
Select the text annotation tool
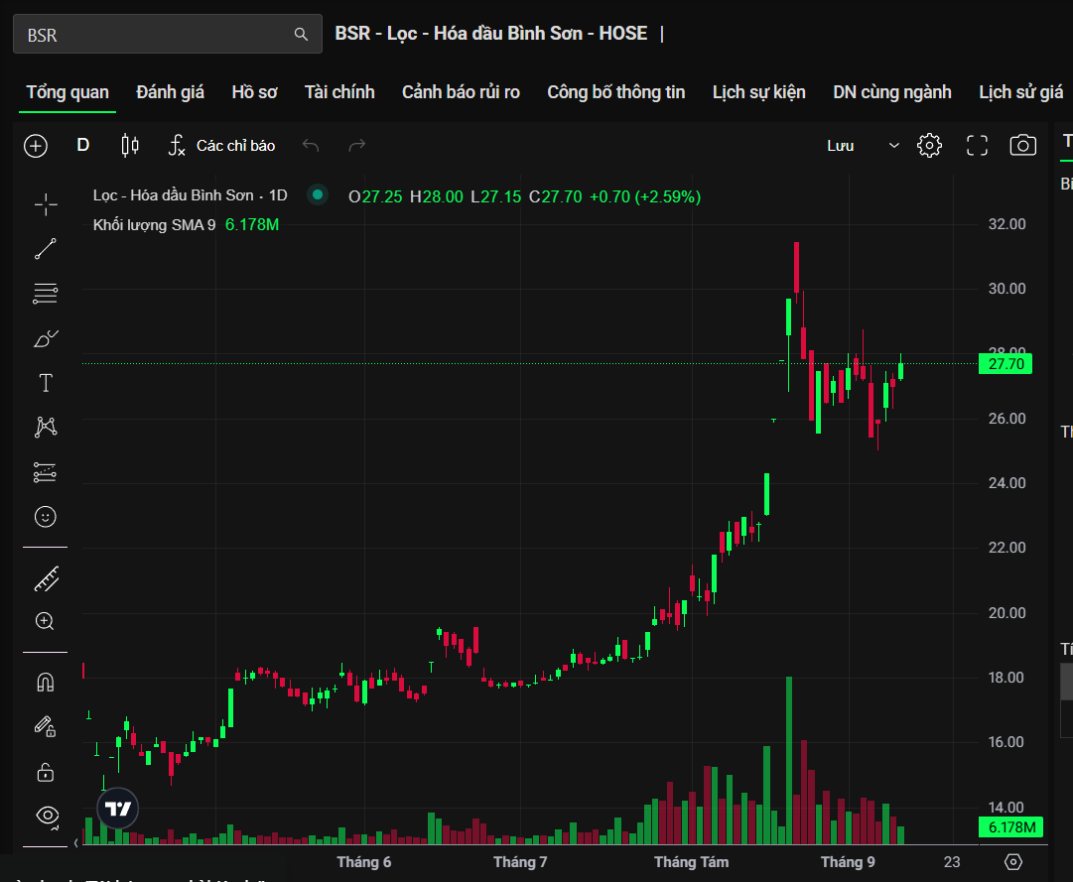[x=46, y=383]
